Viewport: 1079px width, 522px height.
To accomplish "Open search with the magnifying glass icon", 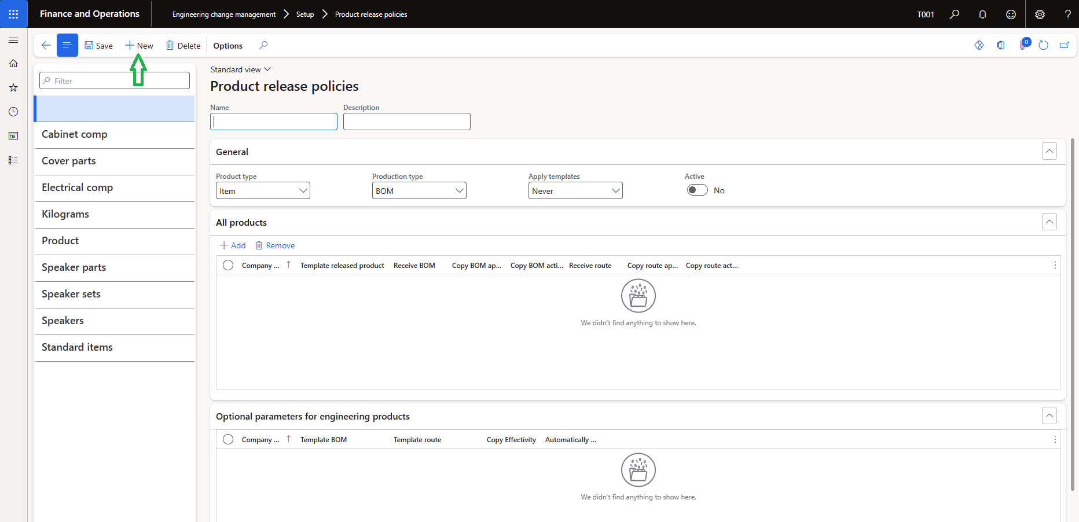I will 955,14.
